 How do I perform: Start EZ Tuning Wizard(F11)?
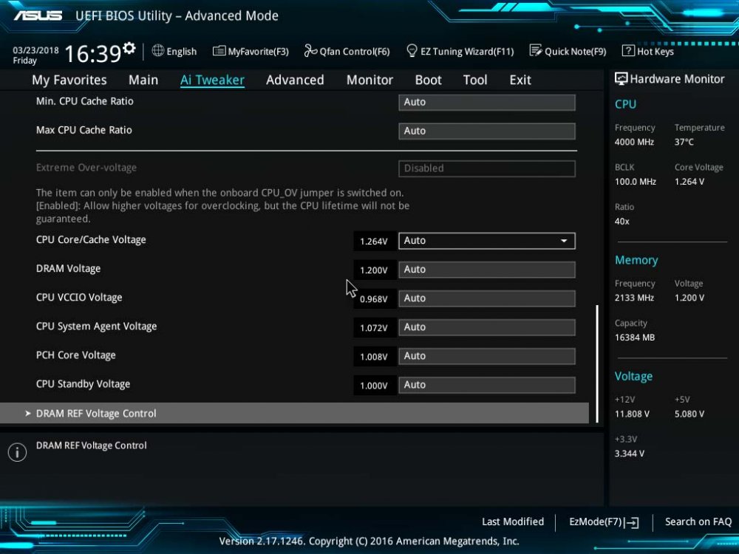(467, 52)
